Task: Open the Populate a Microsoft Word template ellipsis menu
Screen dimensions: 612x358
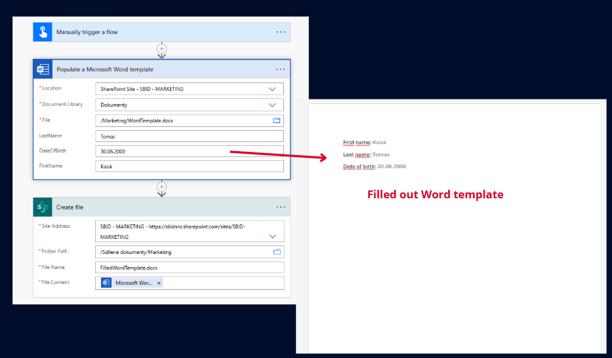Action: coord(280,69)
